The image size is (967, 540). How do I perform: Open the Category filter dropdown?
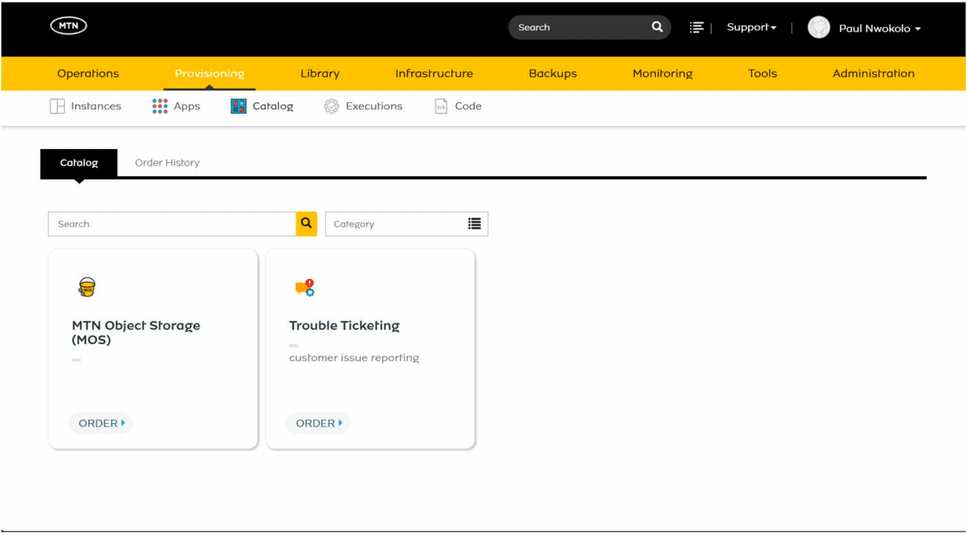tap(406, 224)
